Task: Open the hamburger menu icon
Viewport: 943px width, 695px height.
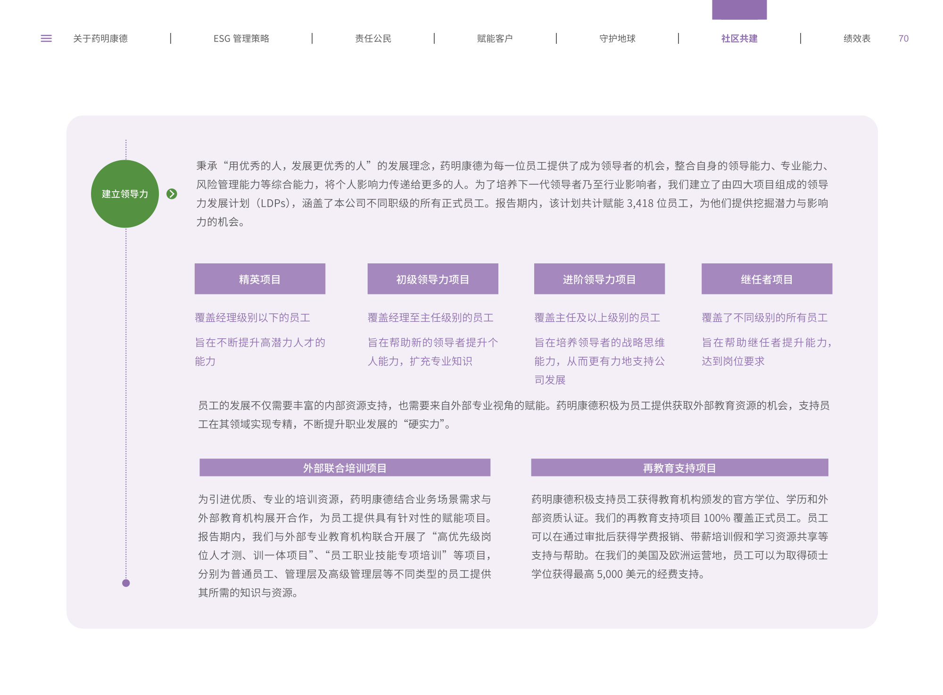Action: click(x=46, y=39)
